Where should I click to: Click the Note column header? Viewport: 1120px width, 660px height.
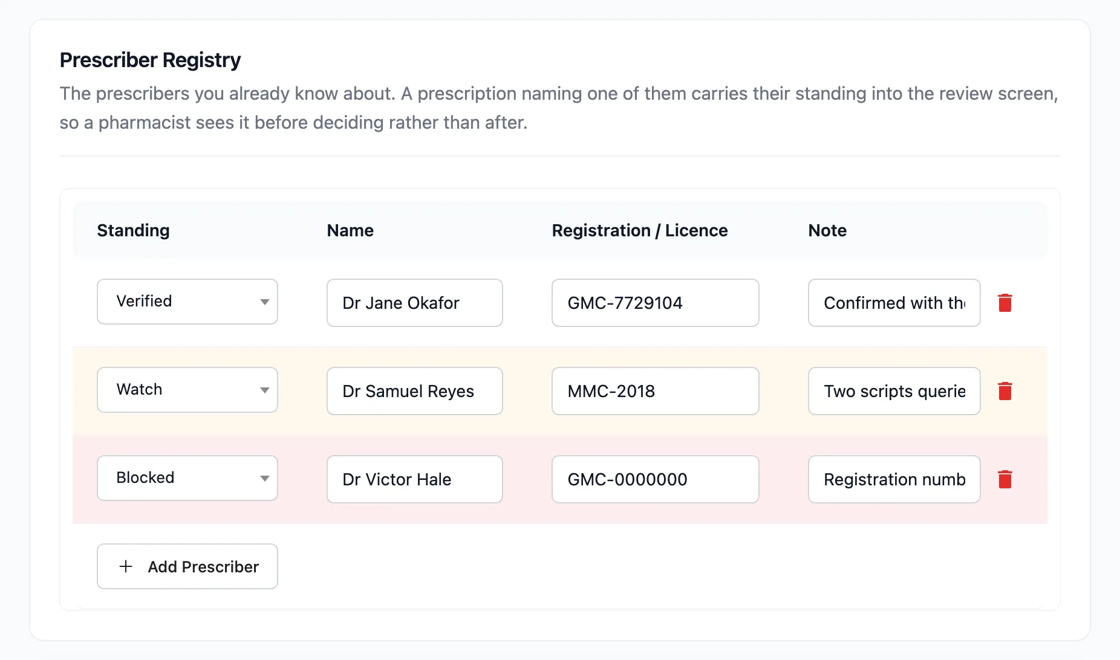(827, 230)
